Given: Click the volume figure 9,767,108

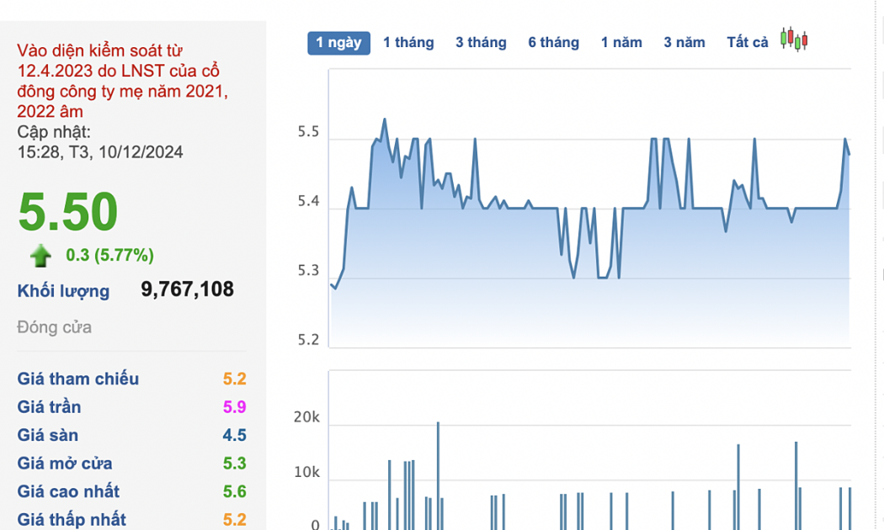Looking at the screenshot, I should click(187, 290).
